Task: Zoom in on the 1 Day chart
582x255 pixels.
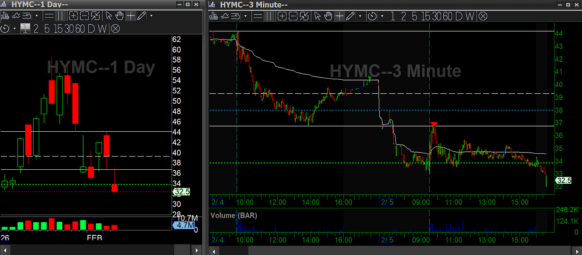Action: pos(74,16)
